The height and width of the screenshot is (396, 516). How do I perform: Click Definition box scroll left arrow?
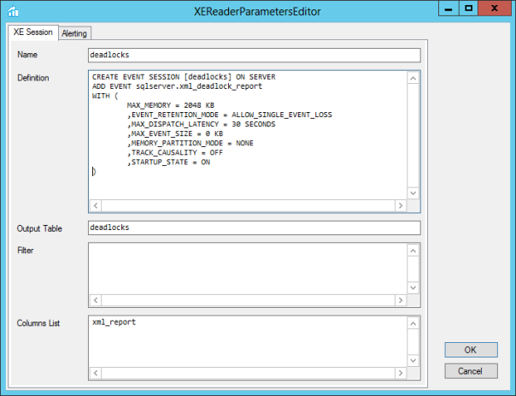(96, 205)
